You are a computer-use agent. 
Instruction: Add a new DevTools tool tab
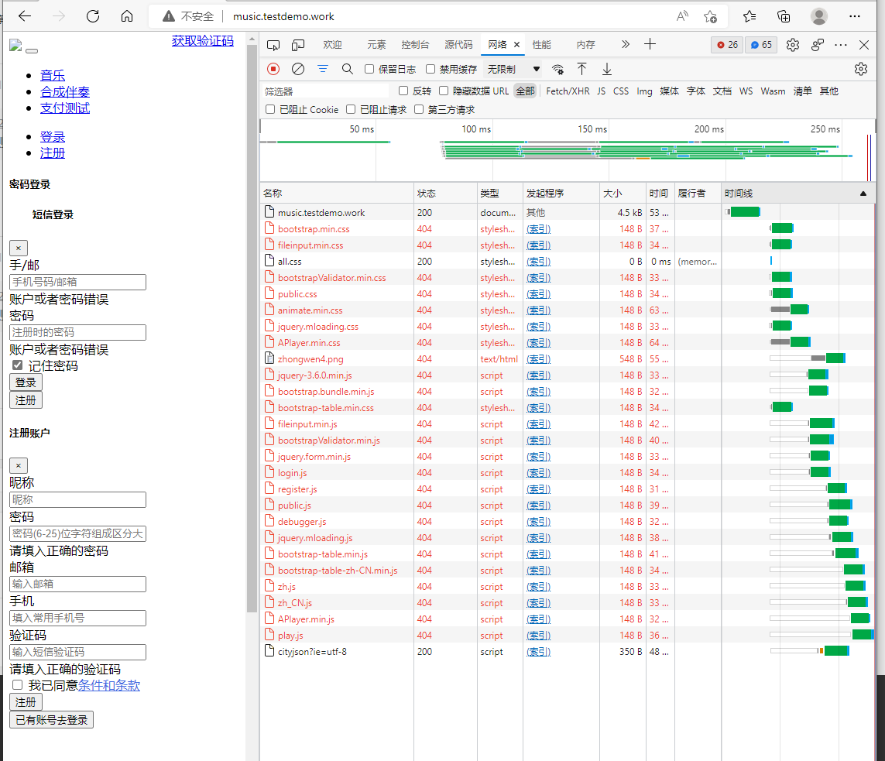tap(650, 45)
